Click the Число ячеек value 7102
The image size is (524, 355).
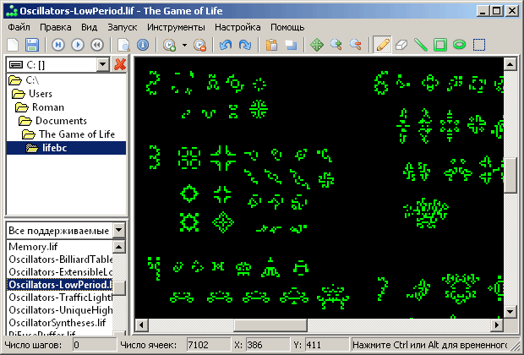[209, 345]
